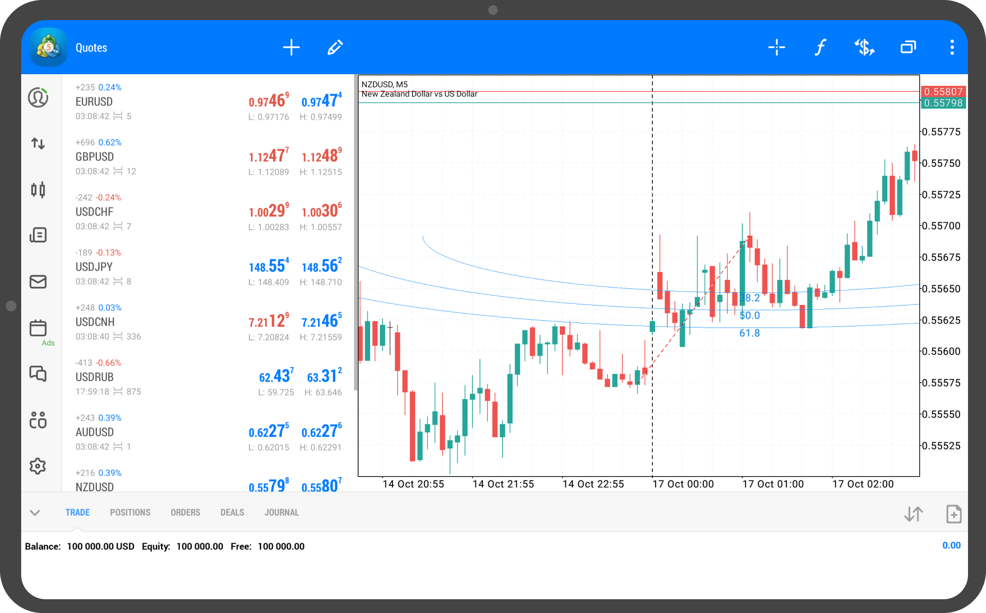Screen dimensions: 986x613
Task: Open new order dollar icon
Action: point(864,48)
